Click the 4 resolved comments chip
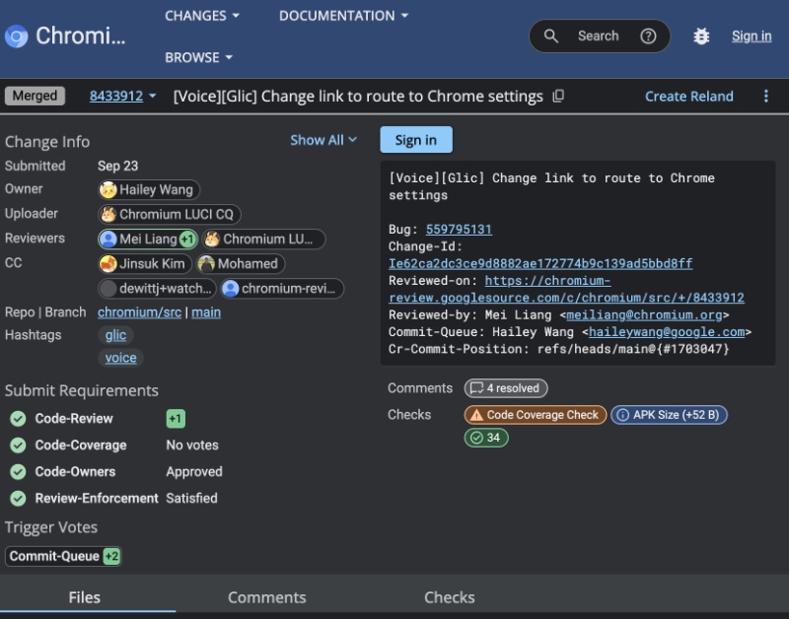789x619 pixels. pyautogui.click(x=506, y=388)
